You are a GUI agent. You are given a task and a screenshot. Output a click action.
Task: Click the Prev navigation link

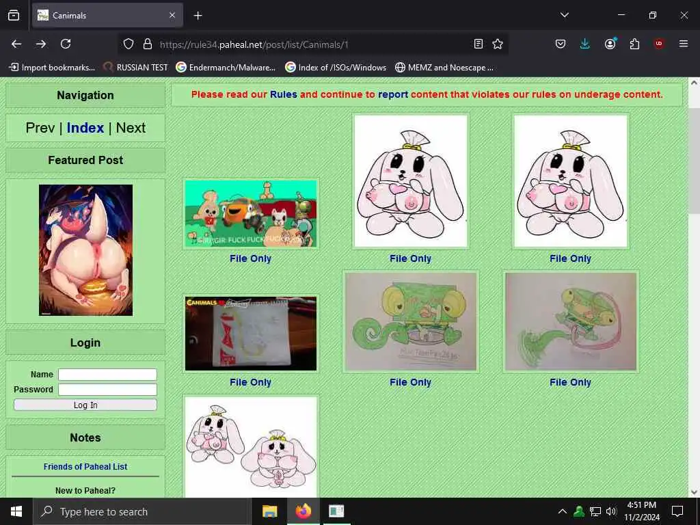(x=40, y=128)
